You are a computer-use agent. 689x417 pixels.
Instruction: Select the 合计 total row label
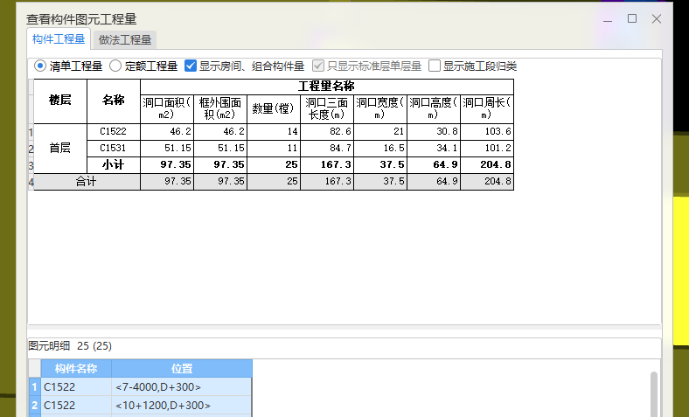point(87,182)
